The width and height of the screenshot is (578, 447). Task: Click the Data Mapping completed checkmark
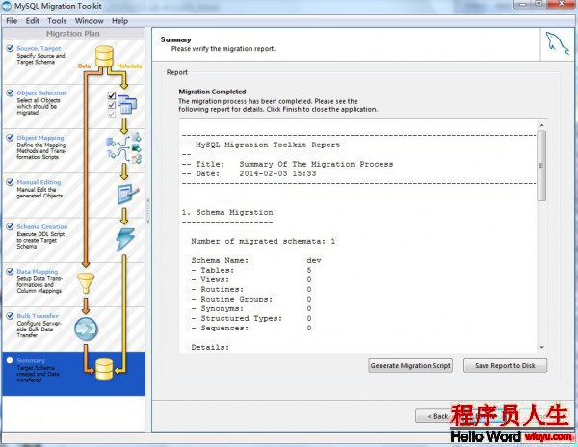pyautogui.click(x=10, y=272)
